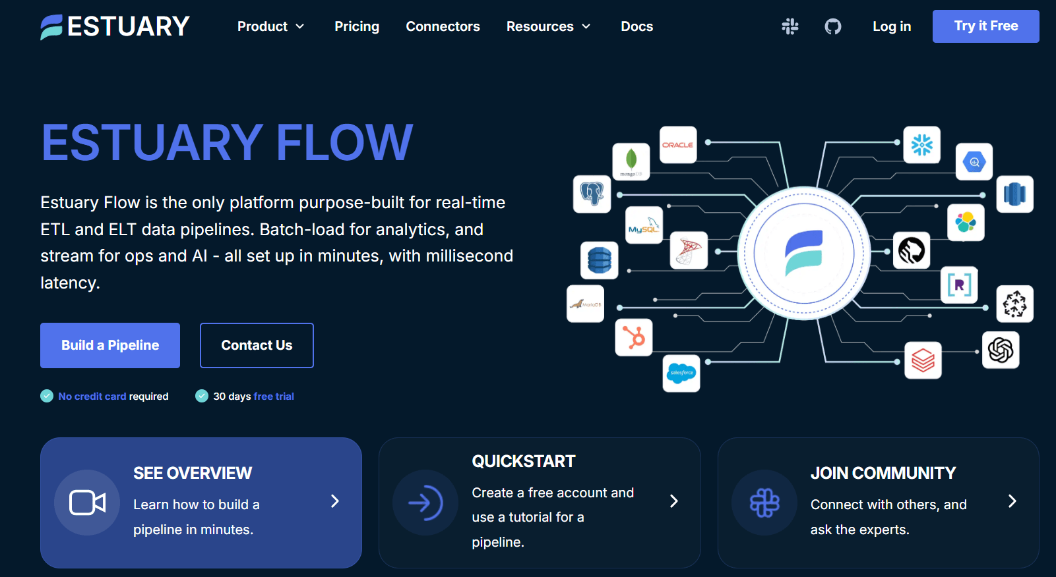This screenshot has height=577, width=1056.
Task: Click the ESTUARY FLOW headline
Action: click(x=227, y=142)
